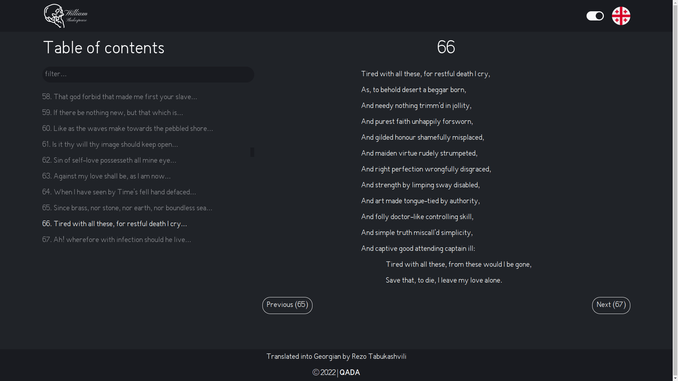Select sonnet 59 'If there be nothing new'

pyautogui.click(x=112, y=113)
